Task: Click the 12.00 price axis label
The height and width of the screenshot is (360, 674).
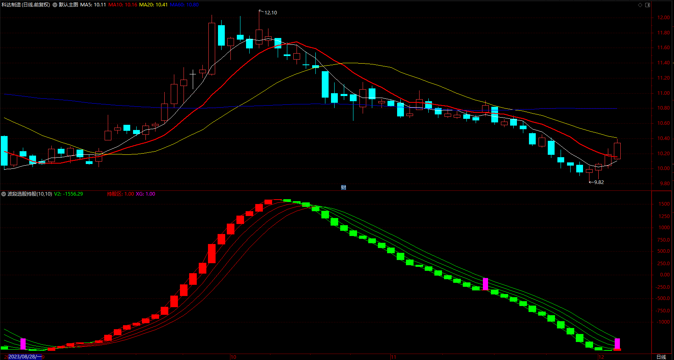Action: (x=663, y=18)
